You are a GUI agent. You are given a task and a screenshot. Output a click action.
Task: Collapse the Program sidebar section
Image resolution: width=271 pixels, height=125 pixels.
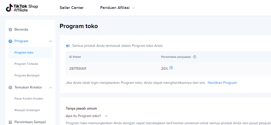51,41
